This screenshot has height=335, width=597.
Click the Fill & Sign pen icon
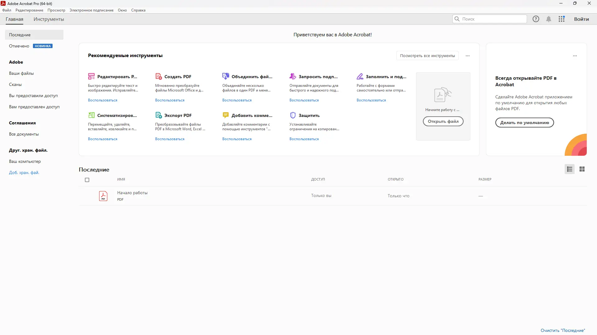[360, 76]
